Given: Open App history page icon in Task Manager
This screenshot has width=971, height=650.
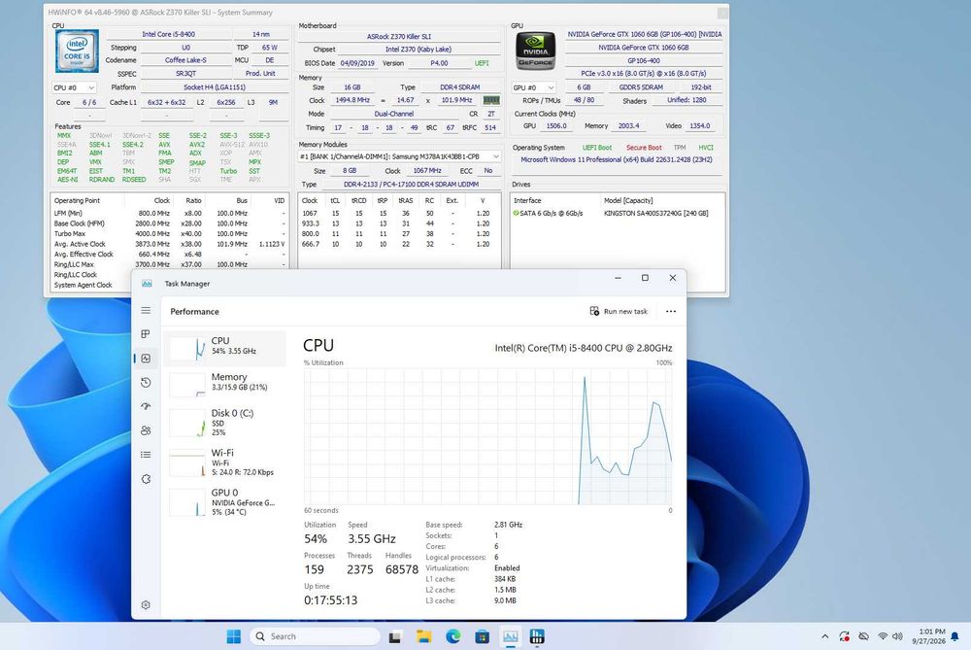Looking at the screenshot, I should [146, 382].
